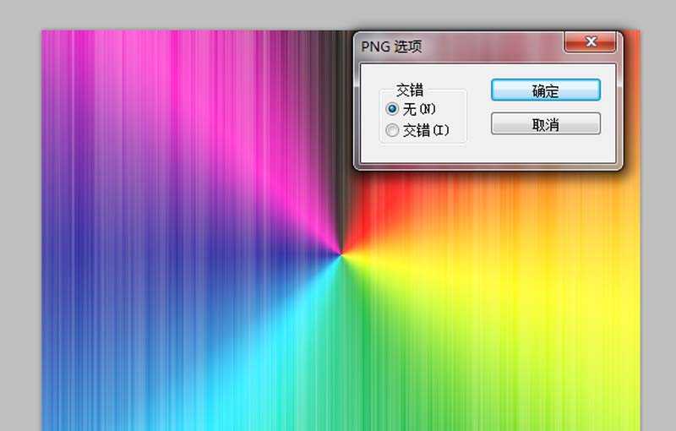Click the 取消 button to cancel
This screenshot has height=431, width=676.
(x=545, y=124)
